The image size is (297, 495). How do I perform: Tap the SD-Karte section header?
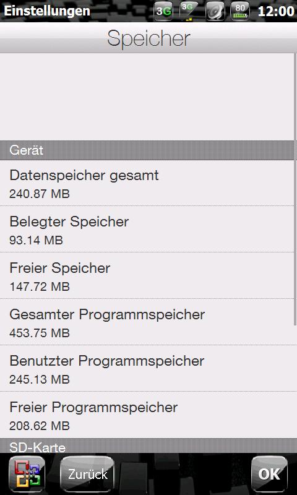tap(148, 445)
